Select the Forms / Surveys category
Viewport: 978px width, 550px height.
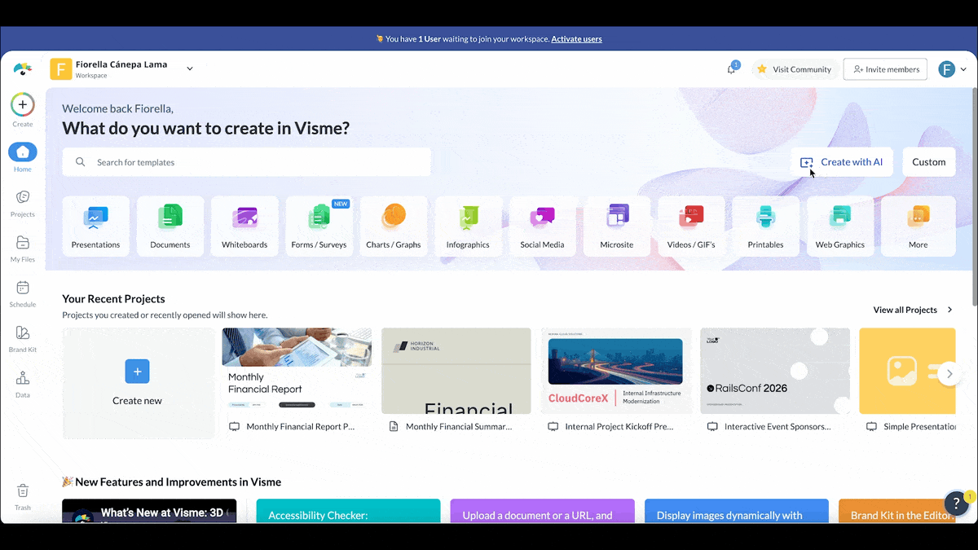tap(319, 227)
